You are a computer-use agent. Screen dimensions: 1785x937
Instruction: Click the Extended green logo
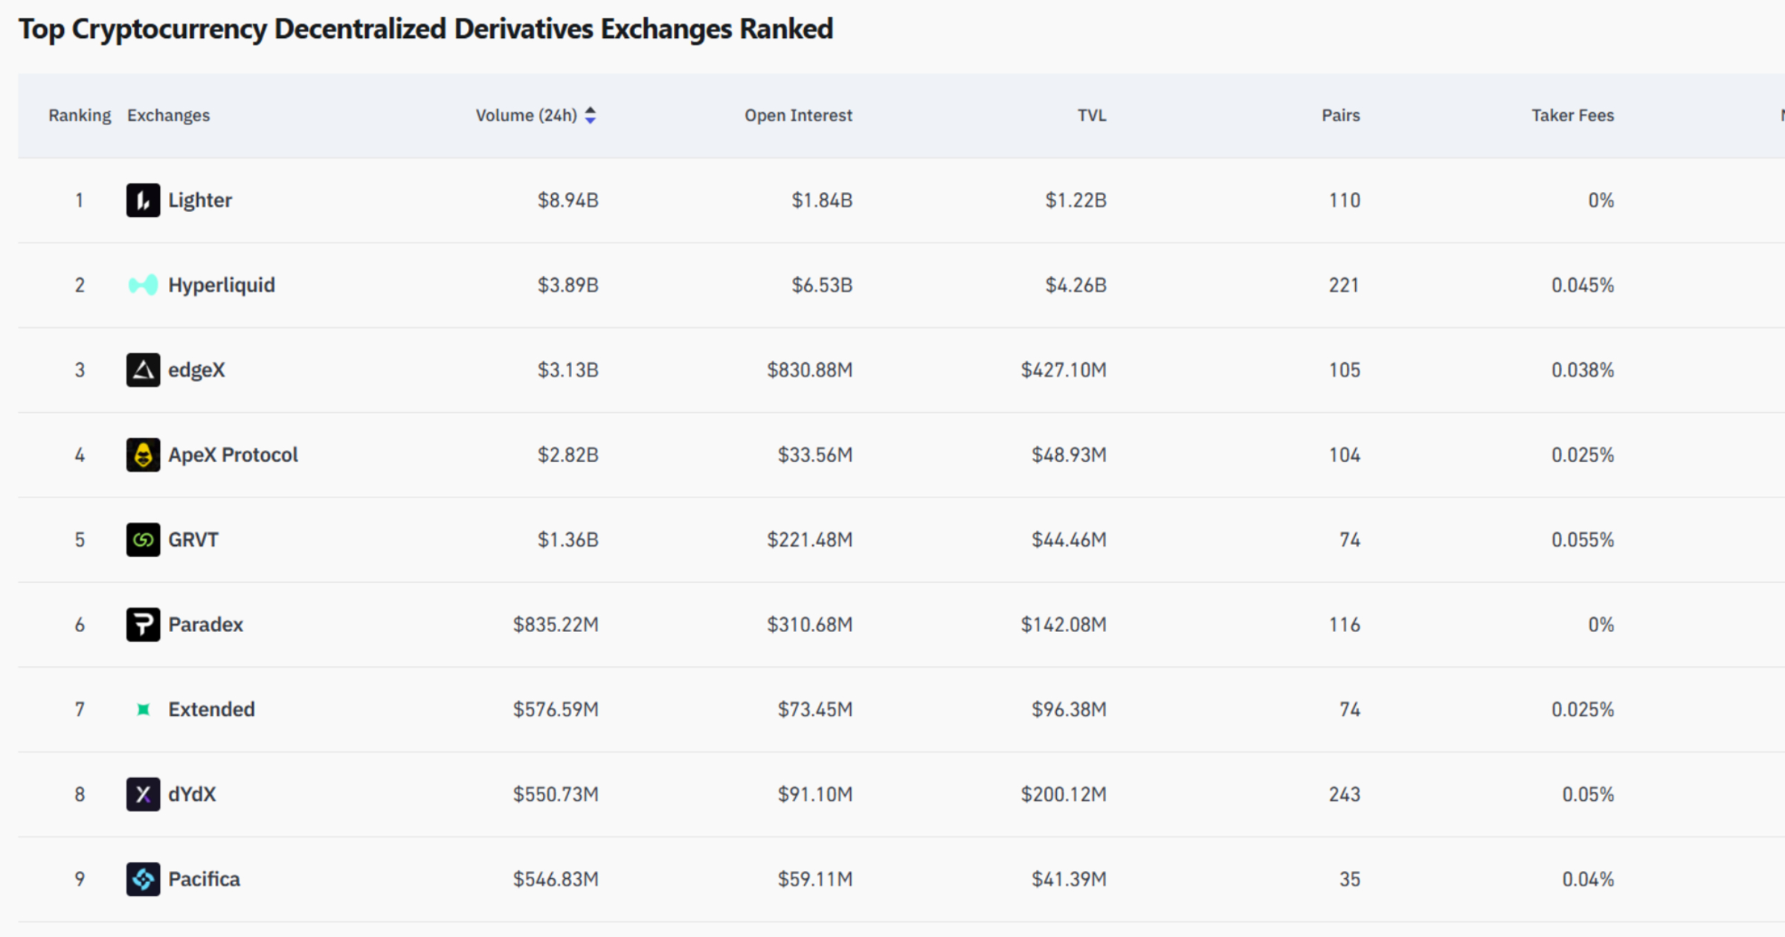(143, 709)
